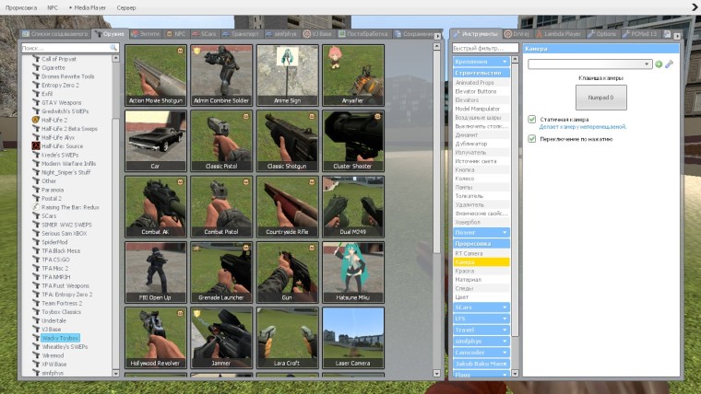Collapse the Крепления tool category
The width and height of the screenshot is (701, 394).
tap(481, 62)
